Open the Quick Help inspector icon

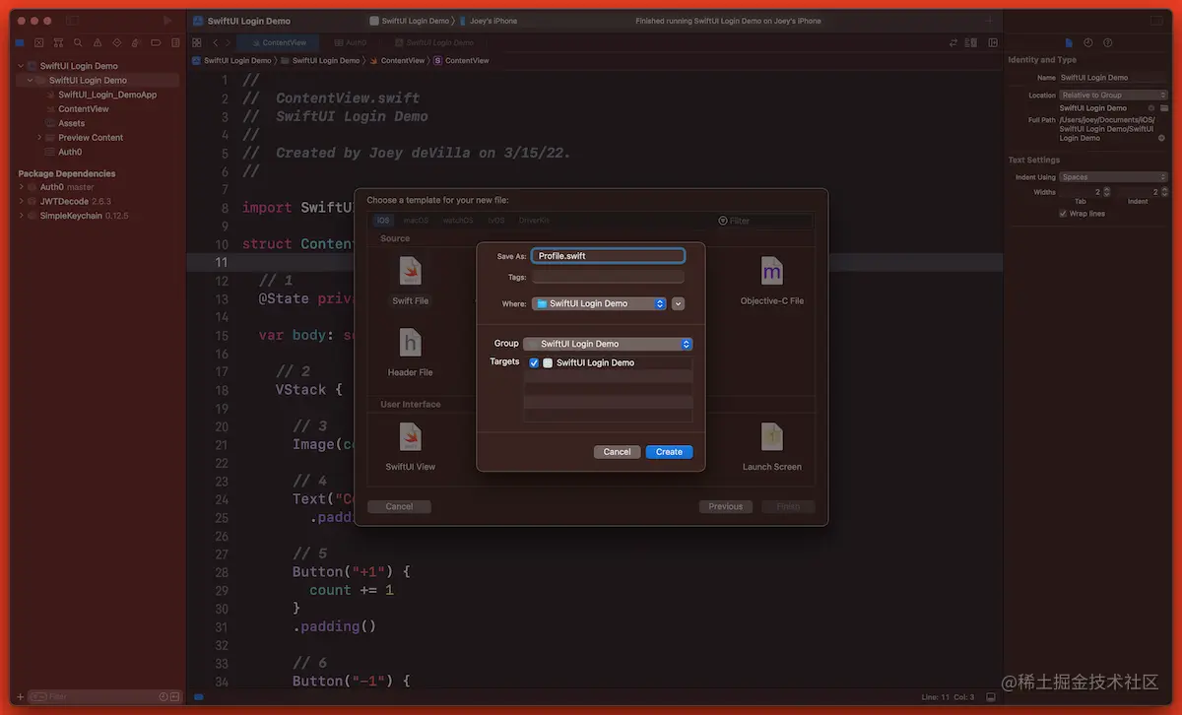1107,41
